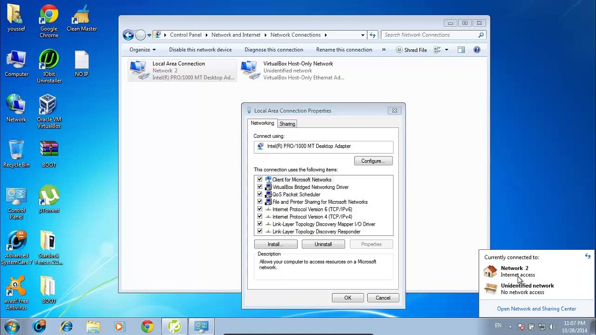Click Shred File in the toolbar
Viewport: 596px width, 335px height.
pyautogui.click(x=411, y=50)
